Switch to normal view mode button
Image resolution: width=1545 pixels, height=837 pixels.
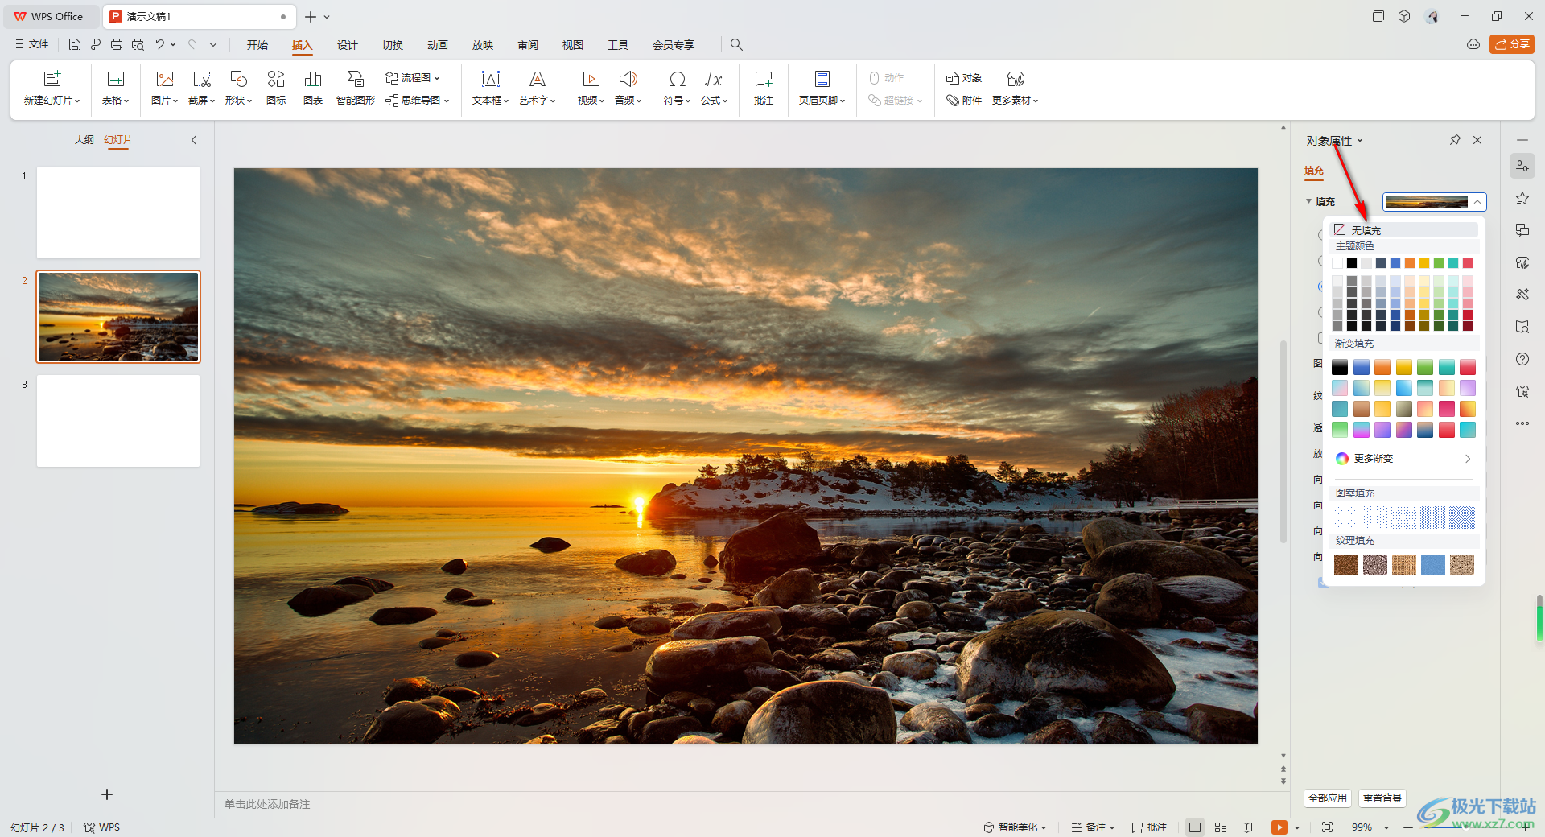1195,827
